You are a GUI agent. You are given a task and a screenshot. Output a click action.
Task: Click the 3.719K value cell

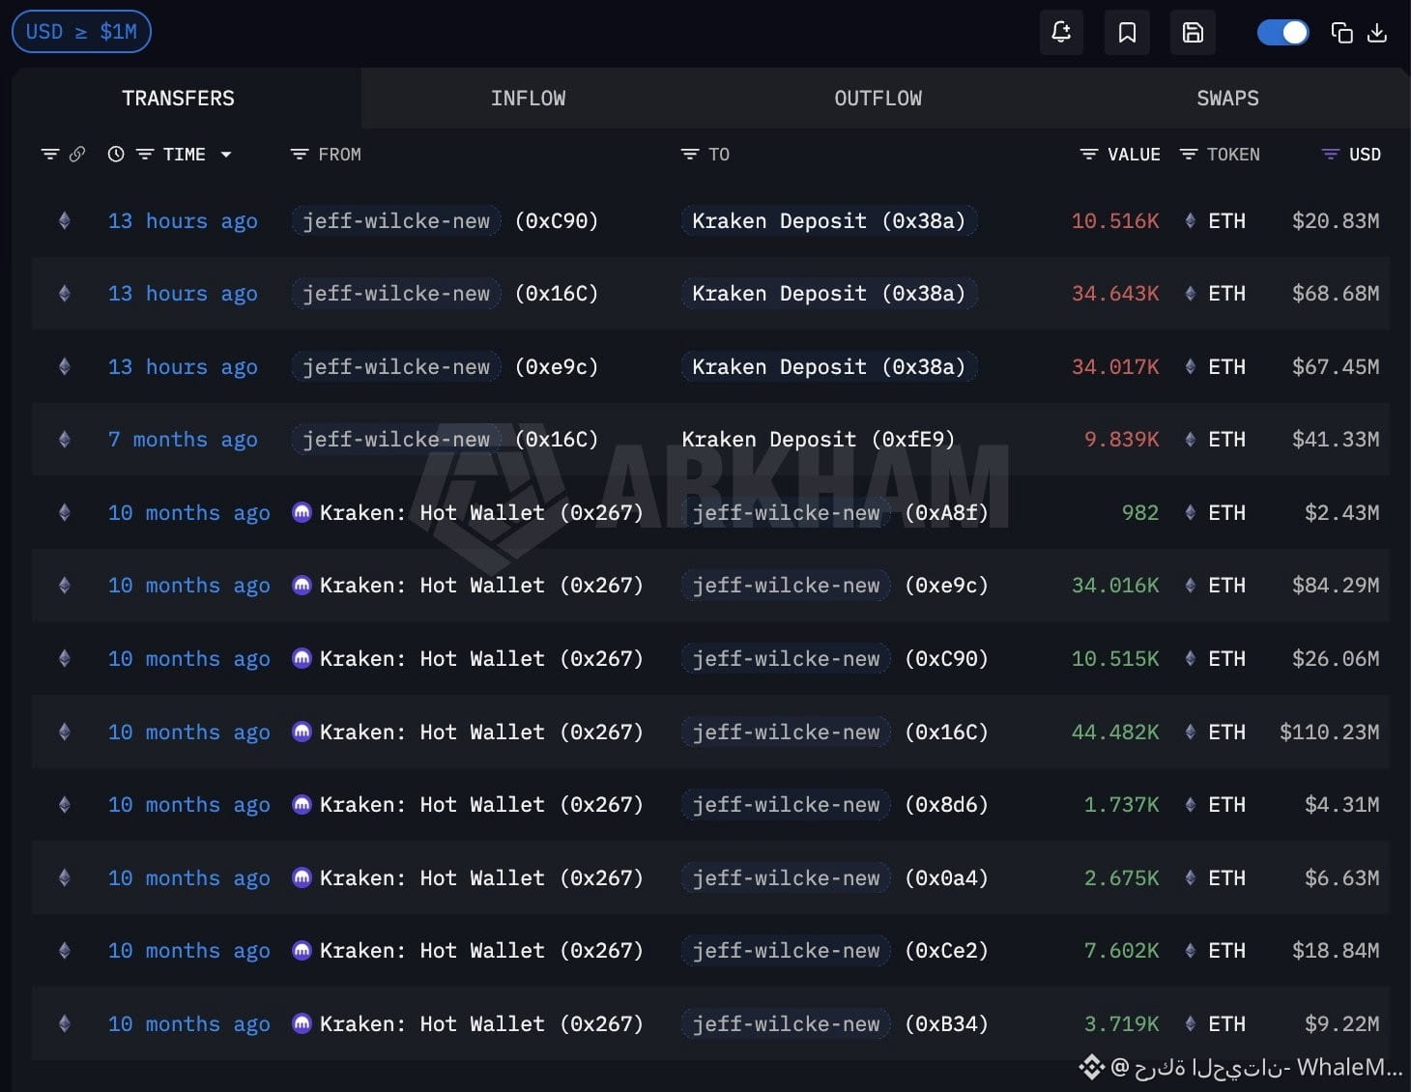coord(1121,1023)
